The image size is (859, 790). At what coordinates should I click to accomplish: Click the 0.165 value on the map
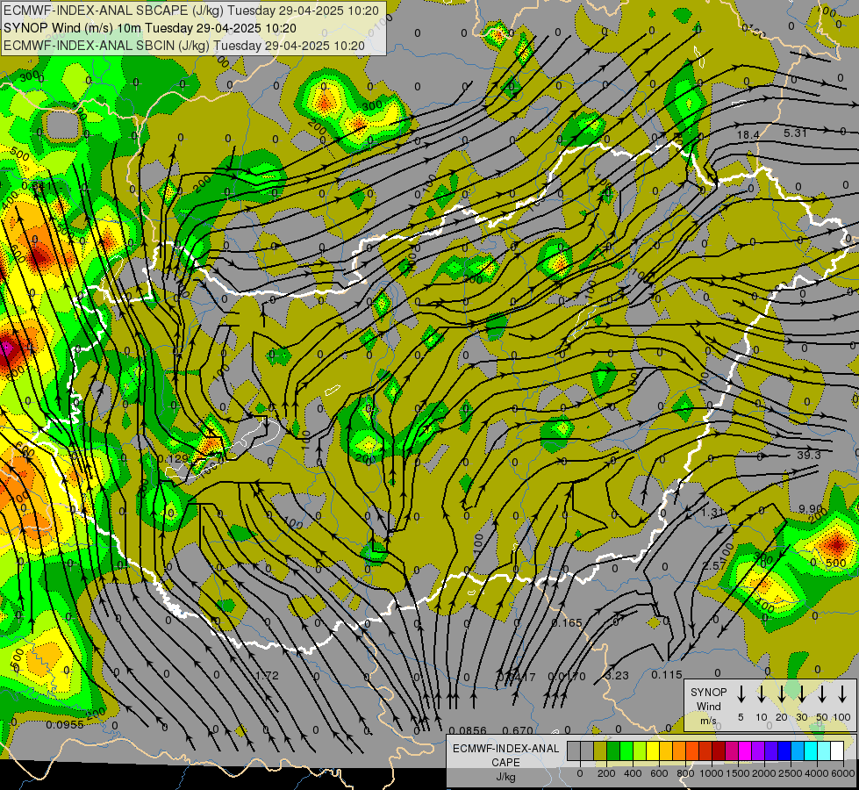pyautogui.click(x=567, y=623)
